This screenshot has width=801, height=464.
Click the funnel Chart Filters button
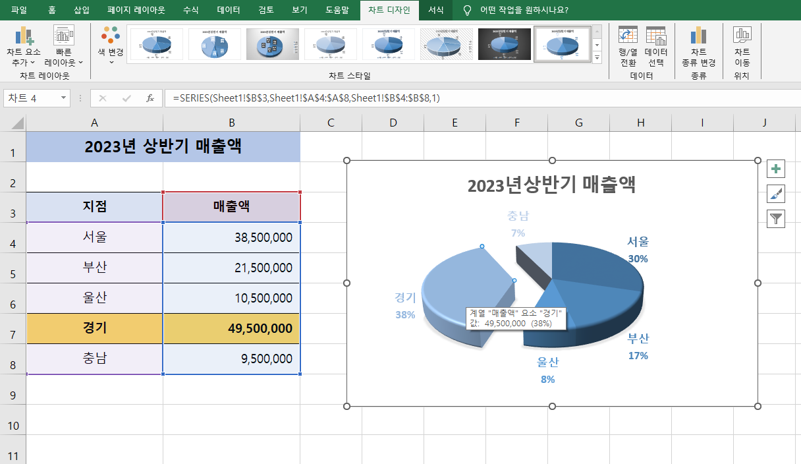pos(777,219)
